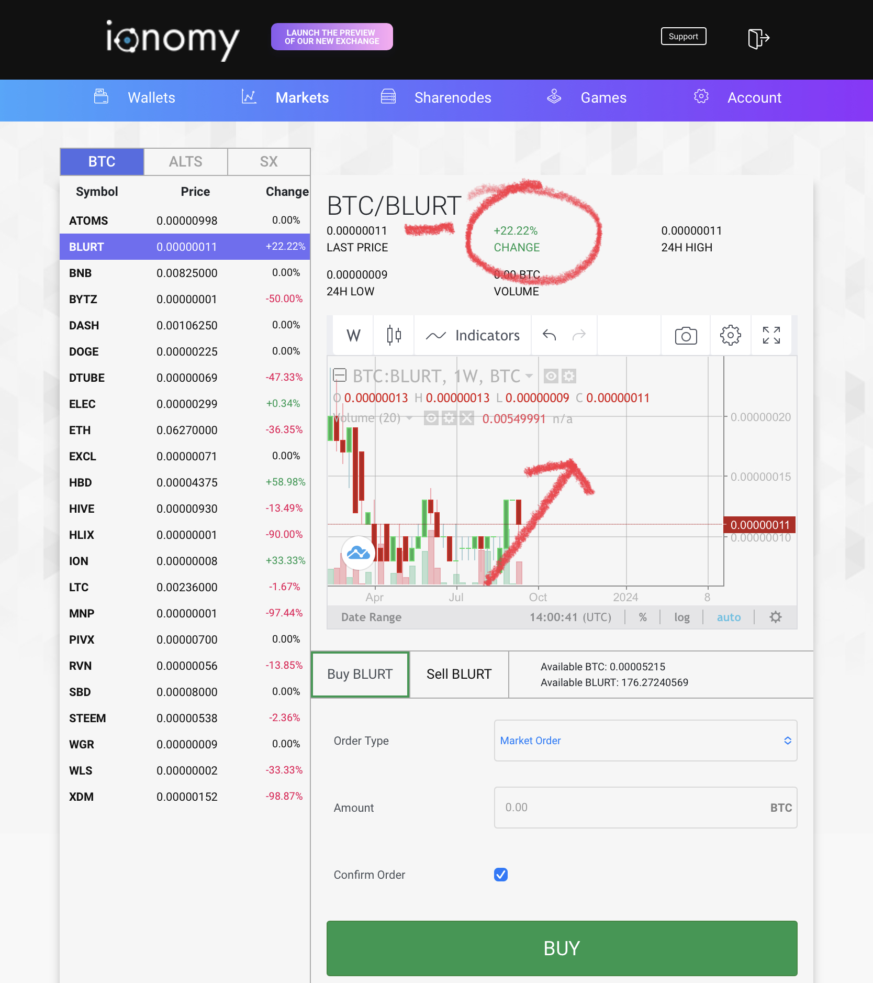The image size is (873, 983).
Task: Click the Amount input field
Action: click(x=645, y=808)
